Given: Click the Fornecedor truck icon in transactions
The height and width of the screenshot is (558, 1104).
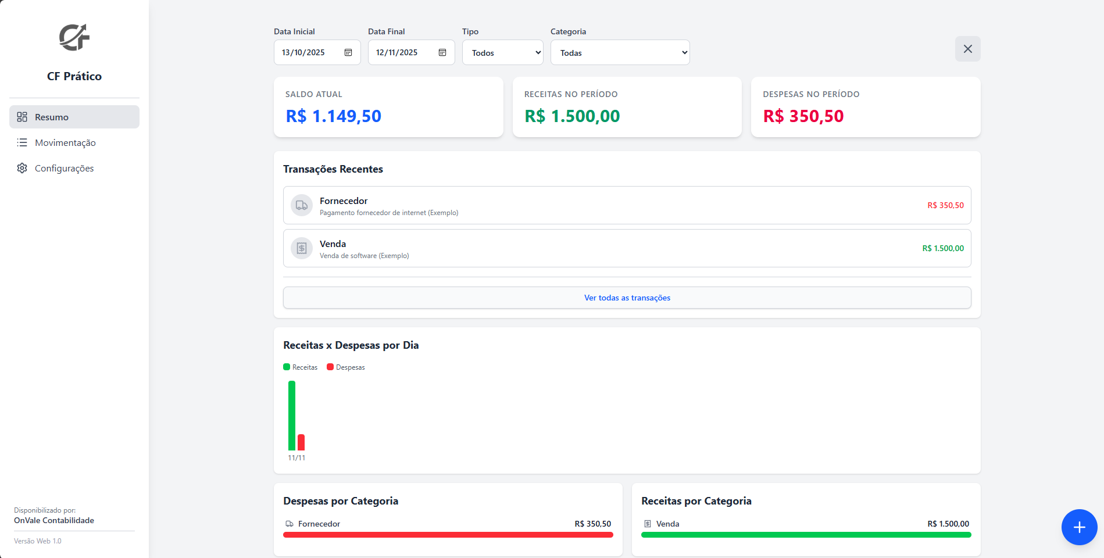Looking at the screenshot, I should 302,205.
